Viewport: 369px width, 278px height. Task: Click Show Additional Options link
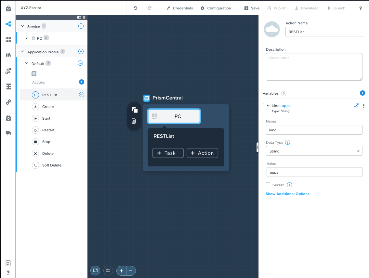click(287, 194)
